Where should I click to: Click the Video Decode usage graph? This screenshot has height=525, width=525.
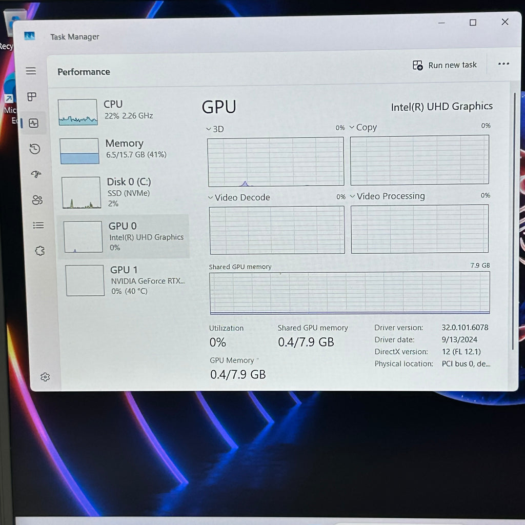pos(277,230)
